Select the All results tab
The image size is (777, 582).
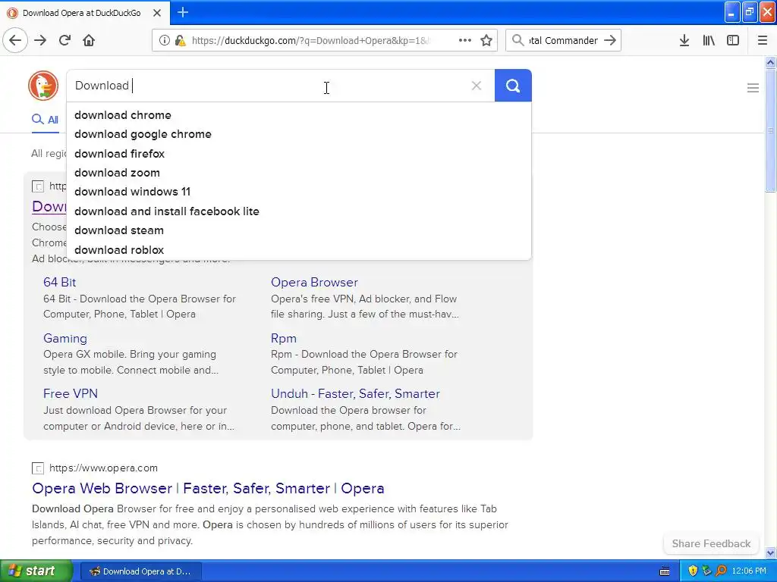click(x=45, y=120)
